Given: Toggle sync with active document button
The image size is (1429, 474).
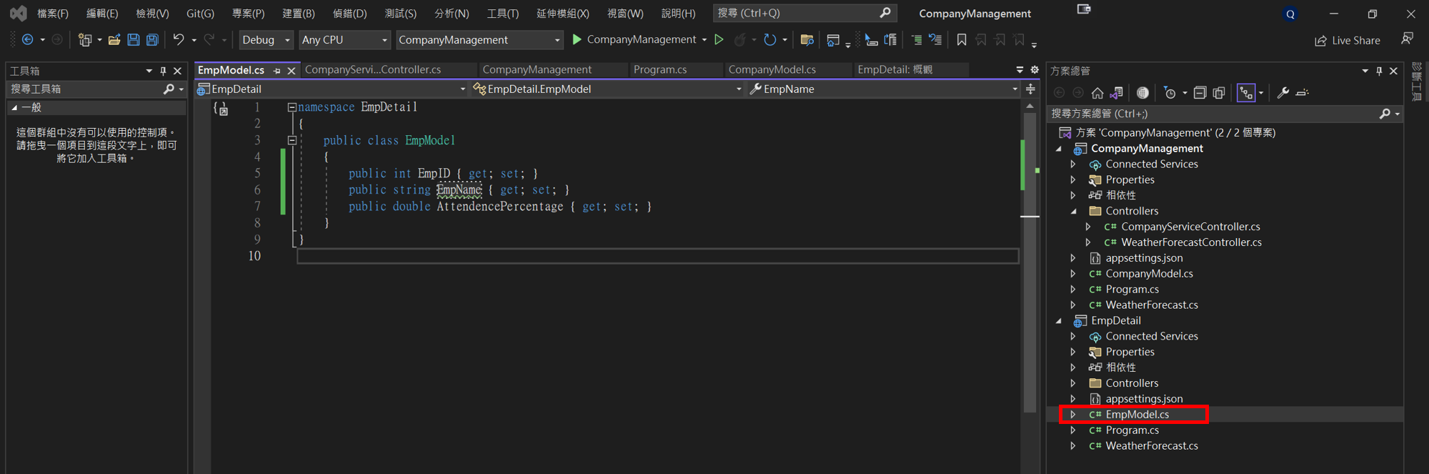Looking at the screenshot, I should (1246, 93).
